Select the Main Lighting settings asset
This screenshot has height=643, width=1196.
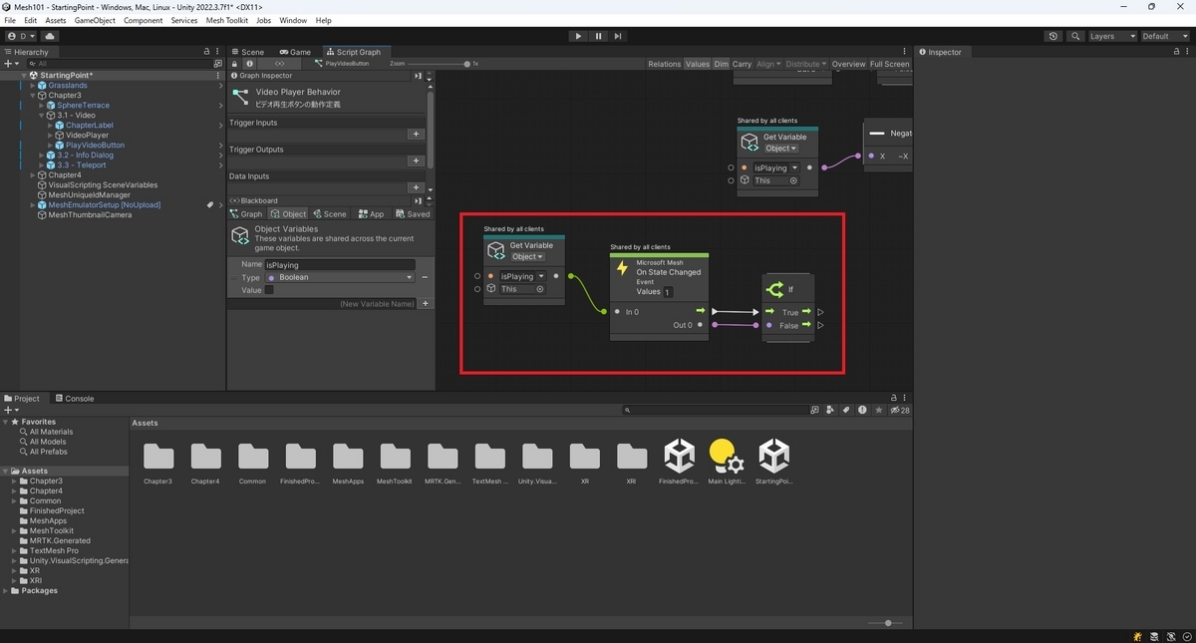[x=727, y=462]
